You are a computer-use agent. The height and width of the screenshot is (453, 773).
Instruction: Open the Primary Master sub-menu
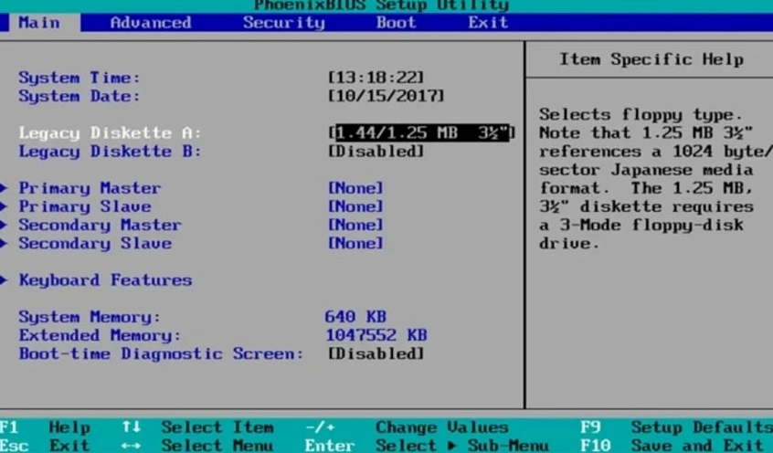tap(90, 188)
